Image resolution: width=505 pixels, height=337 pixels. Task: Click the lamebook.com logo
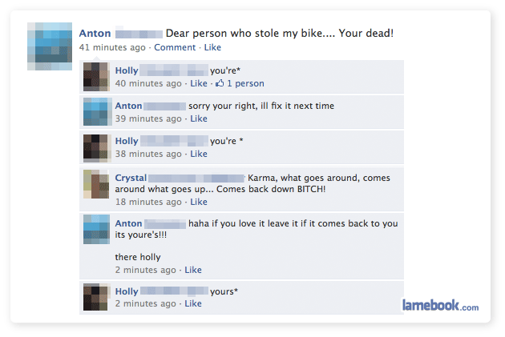440,305
